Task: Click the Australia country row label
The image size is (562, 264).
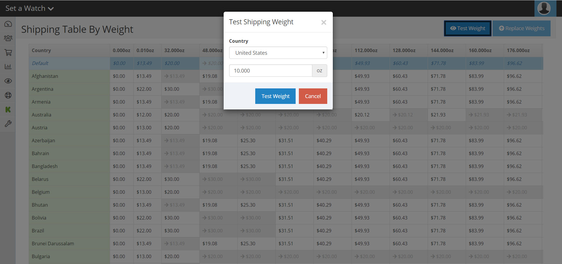Action: 42,115
